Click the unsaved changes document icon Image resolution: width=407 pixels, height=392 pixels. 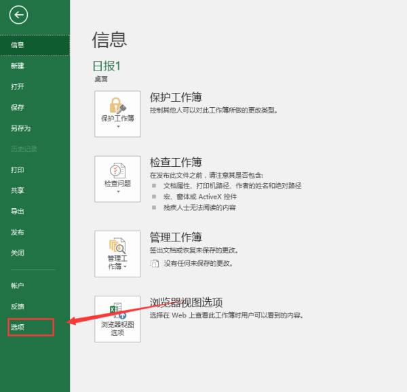(155, 264)
